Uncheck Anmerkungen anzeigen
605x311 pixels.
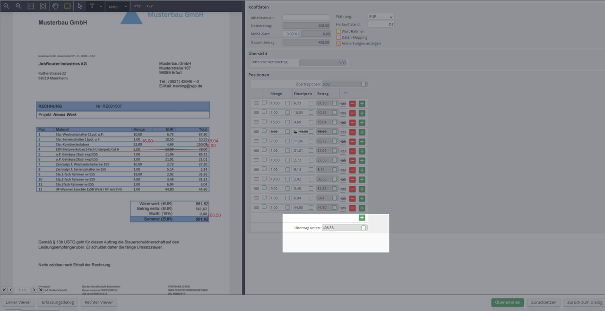[x=338, y=43]
